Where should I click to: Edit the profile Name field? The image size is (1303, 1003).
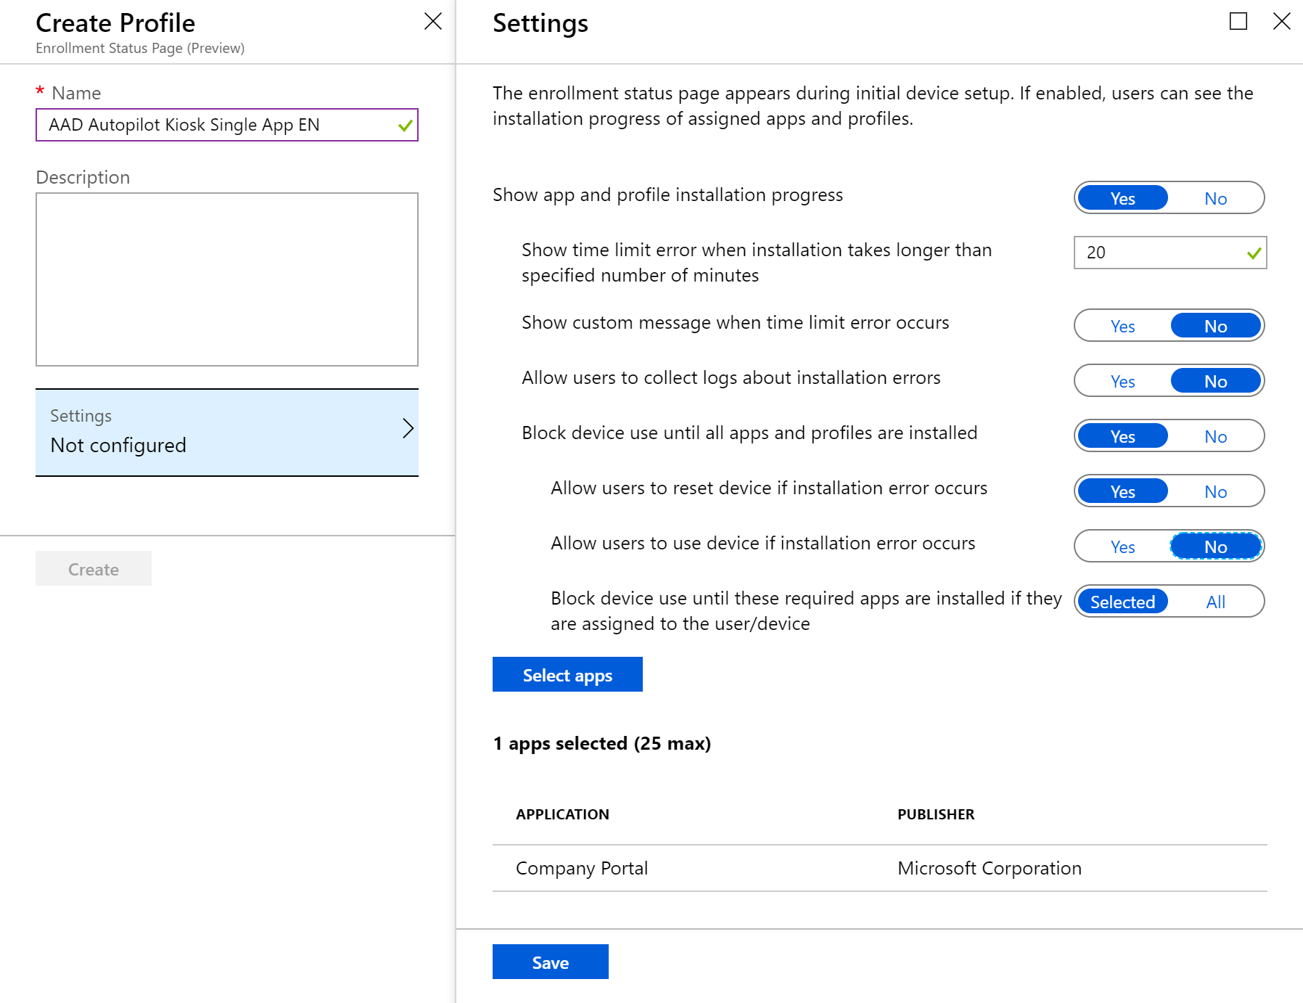click(218, 125)
